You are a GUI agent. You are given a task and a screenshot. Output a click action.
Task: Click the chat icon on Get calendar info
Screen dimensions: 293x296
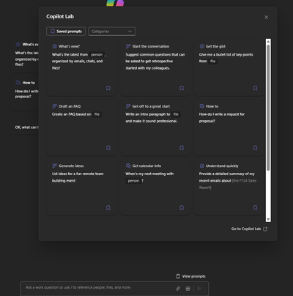128,166
